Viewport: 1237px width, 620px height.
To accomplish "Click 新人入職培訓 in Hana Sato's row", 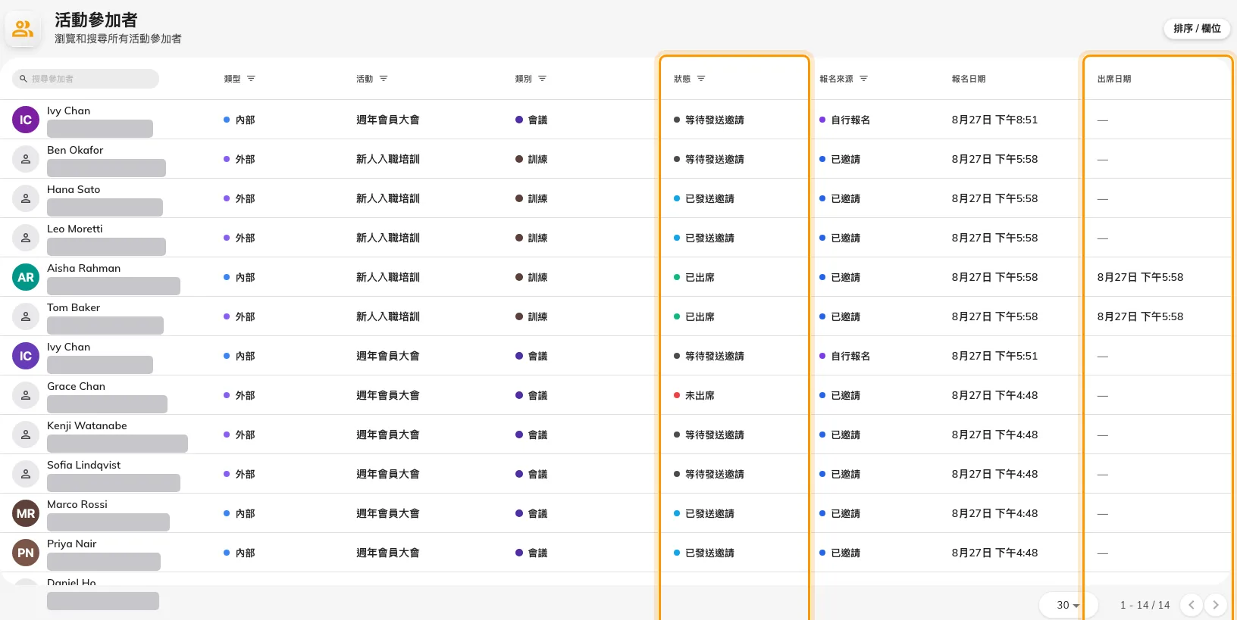I will coord(388,198).
